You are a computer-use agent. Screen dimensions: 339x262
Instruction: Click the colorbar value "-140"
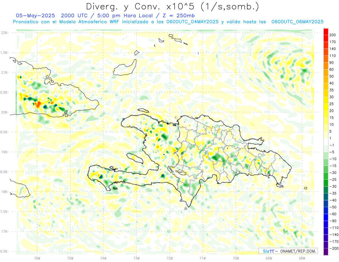tap(334, 235)
